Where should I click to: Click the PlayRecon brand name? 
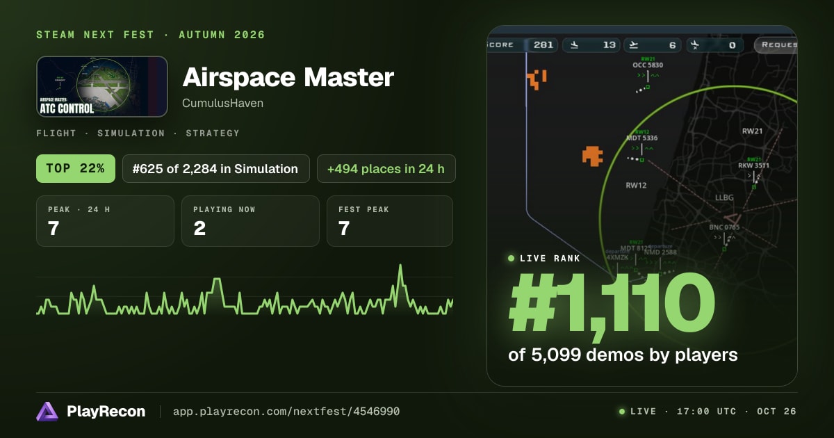click(x=106, y=412)
